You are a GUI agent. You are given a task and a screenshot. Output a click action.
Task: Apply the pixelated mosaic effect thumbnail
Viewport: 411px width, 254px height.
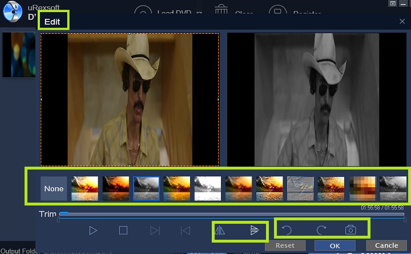(x=362, y=188)
